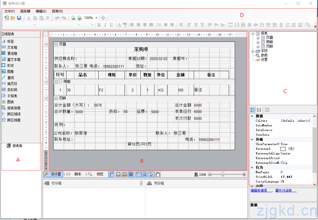The width and height of the screenshot is (318, 220).
Task: Click the font color icon
Action: click(119, 25)
